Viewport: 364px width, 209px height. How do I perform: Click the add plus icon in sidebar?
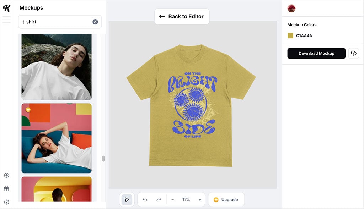coord(6,175)
